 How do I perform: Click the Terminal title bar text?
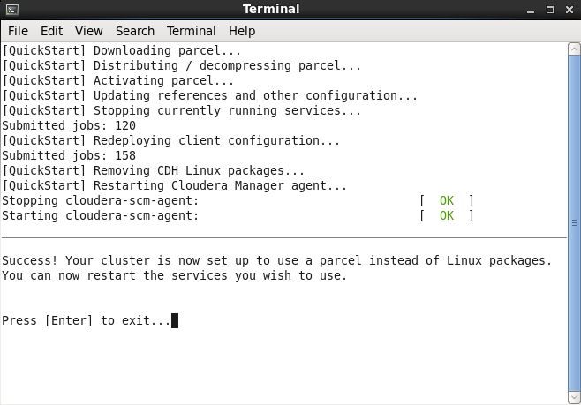click(271, 10)
